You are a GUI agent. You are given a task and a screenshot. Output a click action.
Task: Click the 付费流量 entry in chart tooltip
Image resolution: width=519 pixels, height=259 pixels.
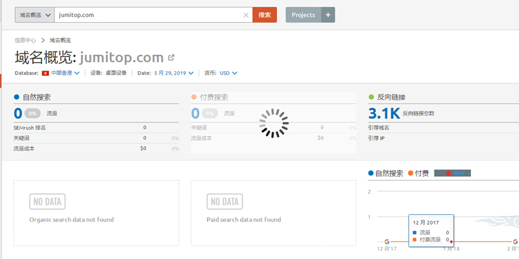click(430, 240)
